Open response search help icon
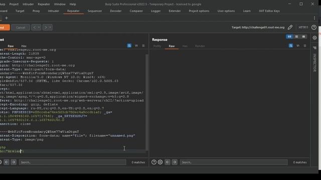This screenshot has width=321, height=180. point(154,162)
